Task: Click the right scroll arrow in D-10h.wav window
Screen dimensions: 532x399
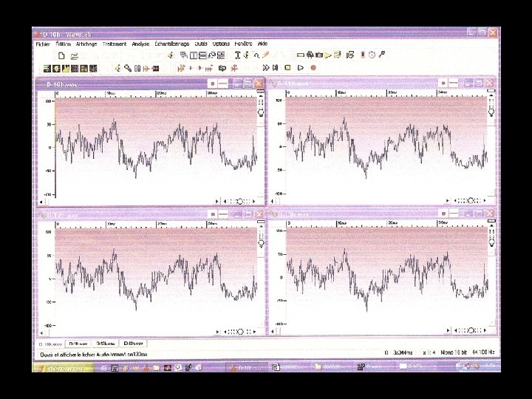Action: coord(217,202)
